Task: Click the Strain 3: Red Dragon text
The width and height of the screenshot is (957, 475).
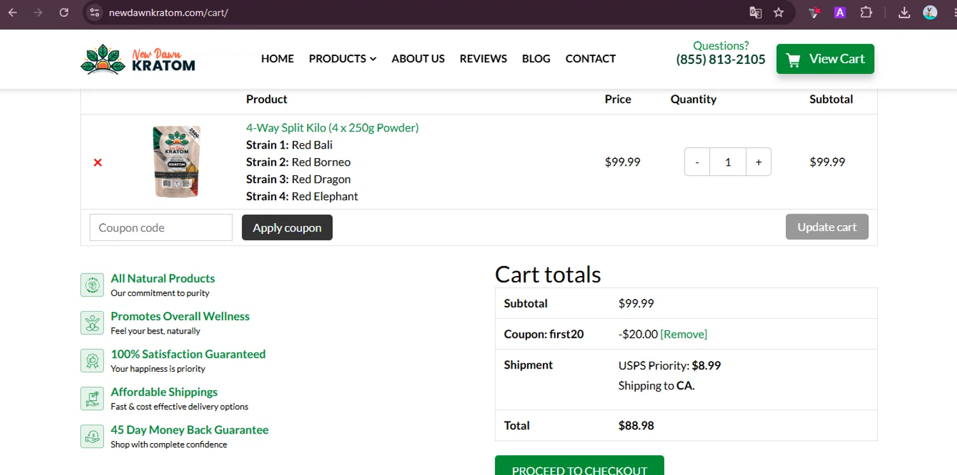Action: coord(299,179)
